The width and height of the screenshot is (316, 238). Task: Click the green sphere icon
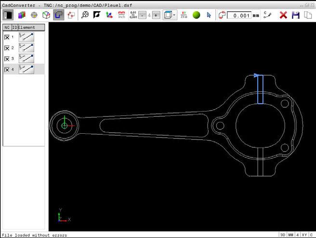[196, 15]
